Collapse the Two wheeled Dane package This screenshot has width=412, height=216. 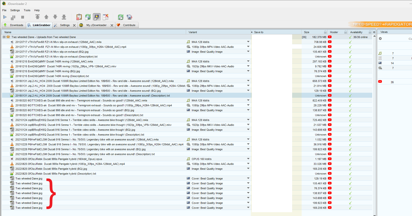point(4,37)
